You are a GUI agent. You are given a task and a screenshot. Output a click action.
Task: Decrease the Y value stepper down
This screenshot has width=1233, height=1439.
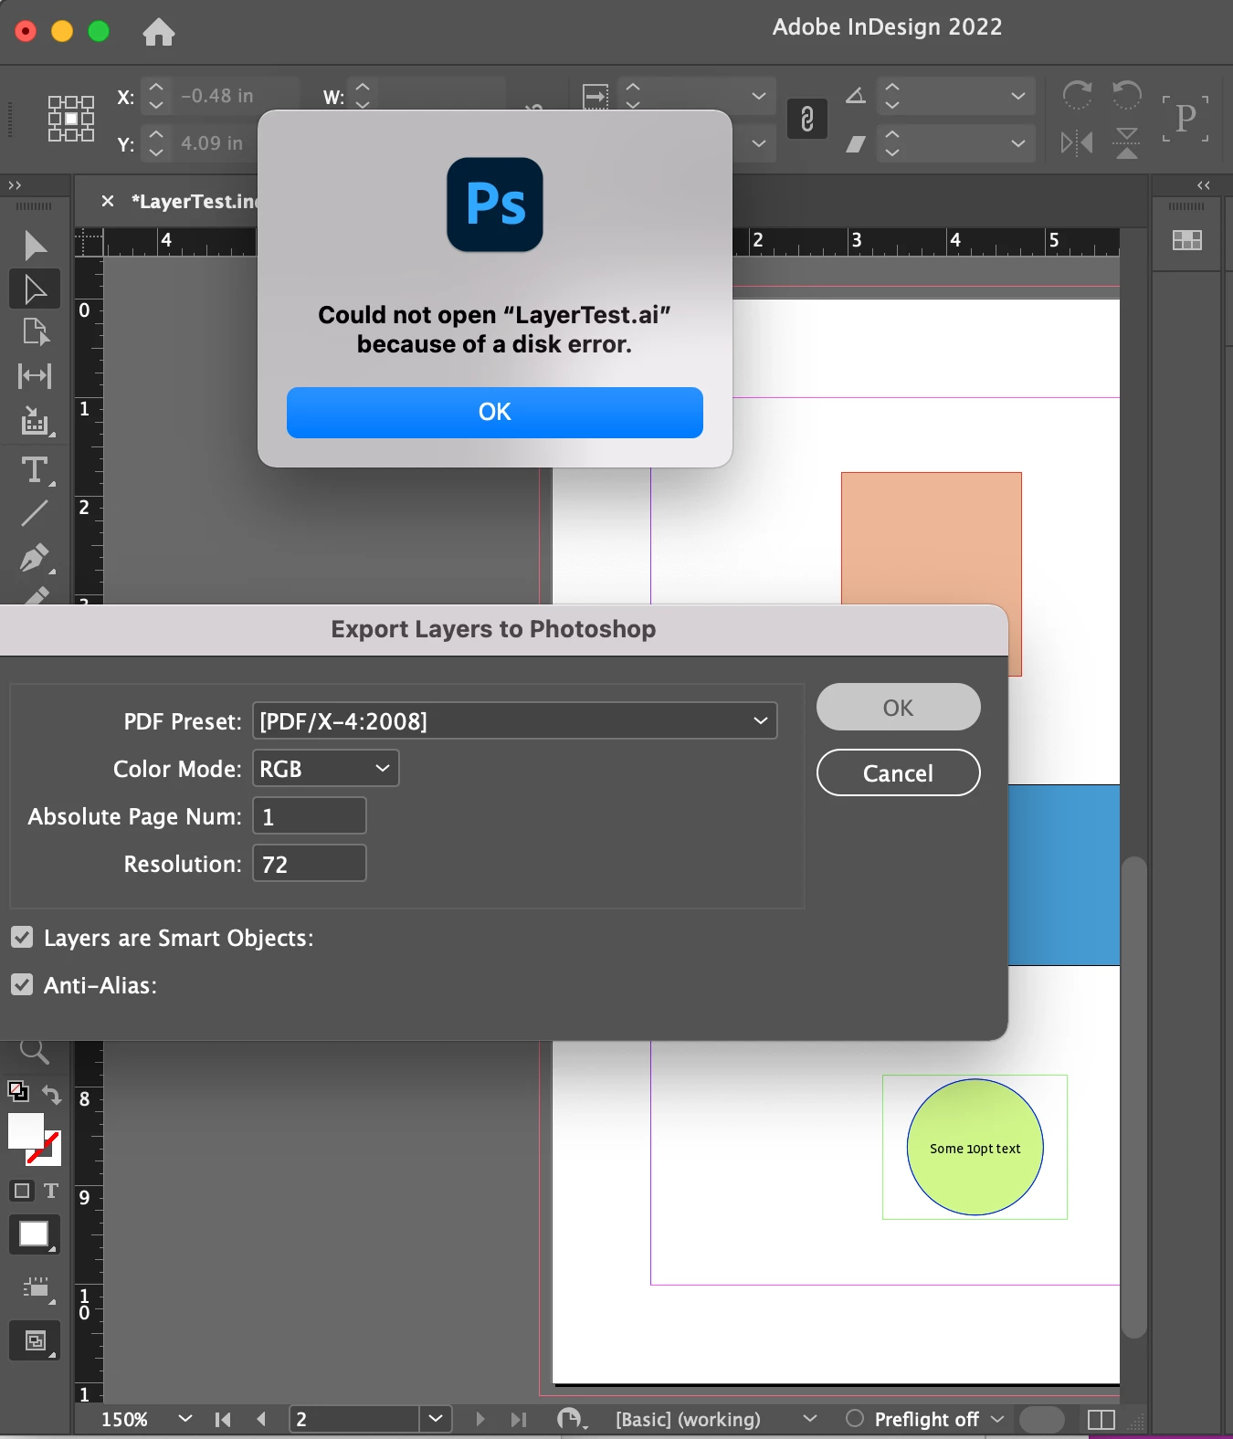click(x=156, y=152)
